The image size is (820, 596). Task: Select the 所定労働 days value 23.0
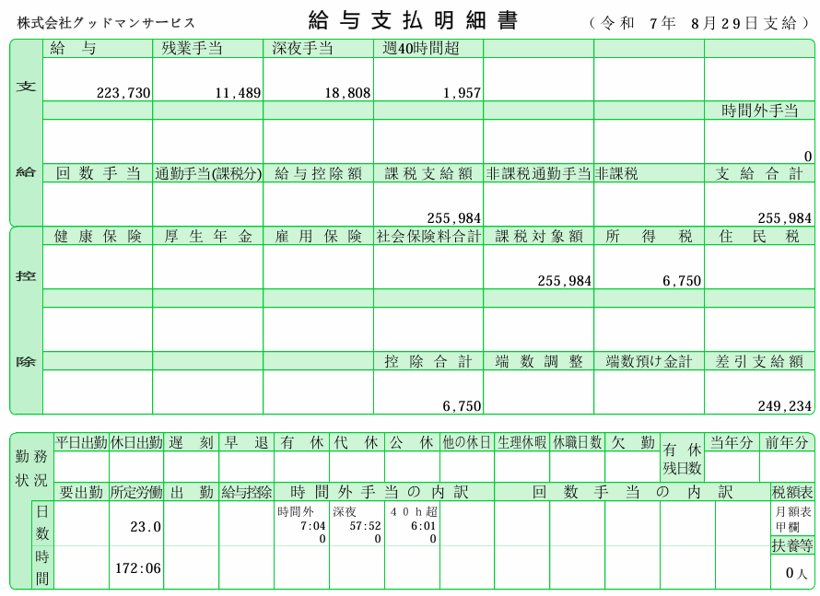coord(146,527)
